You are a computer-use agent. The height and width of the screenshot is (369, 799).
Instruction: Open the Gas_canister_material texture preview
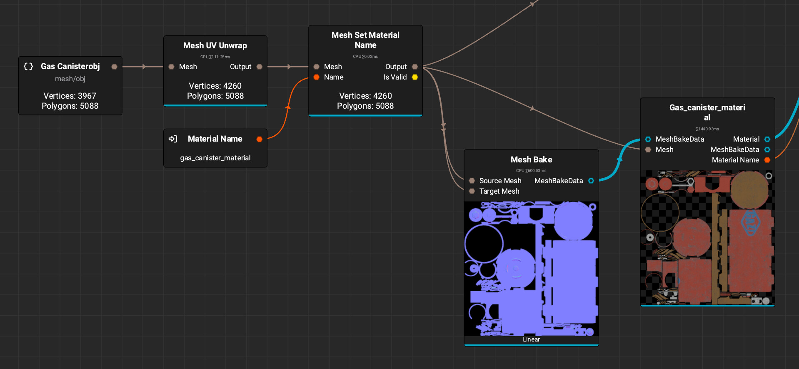(x=707, y=237)
